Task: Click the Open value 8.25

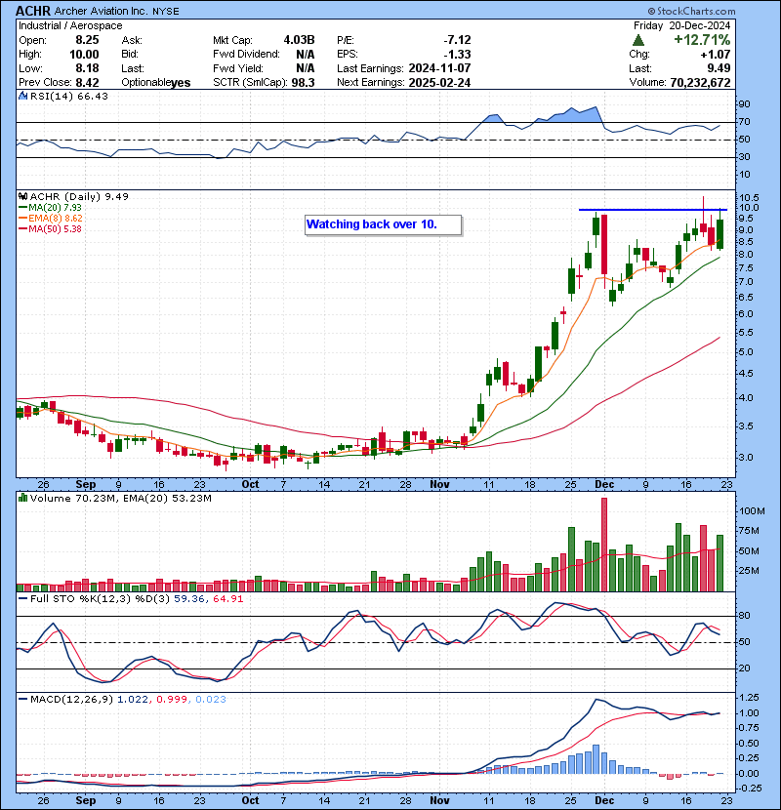Action: (x=87, y=40)
